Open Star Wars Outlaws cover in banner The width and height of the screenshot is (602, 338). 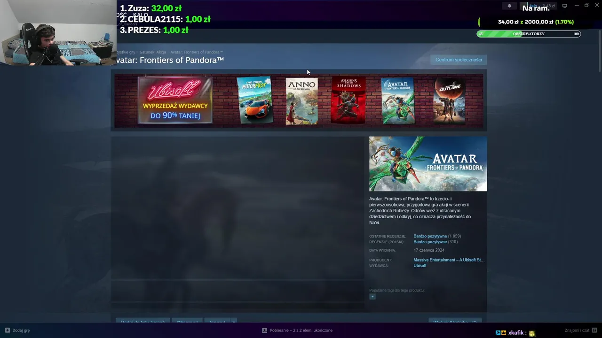pos(450,100)
